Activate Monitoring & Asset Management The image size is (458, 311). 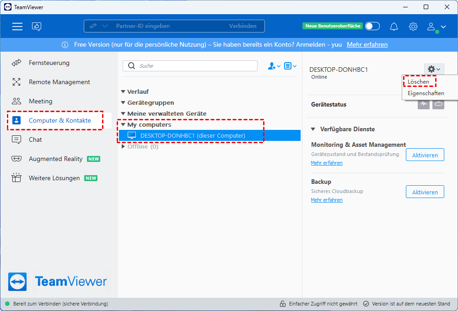tap(425, 155)
